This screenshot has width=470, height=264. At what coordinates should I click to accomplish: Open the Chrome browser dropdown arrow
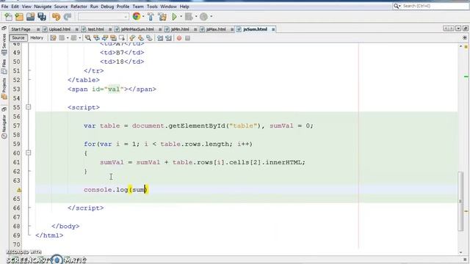coord(143,16)
